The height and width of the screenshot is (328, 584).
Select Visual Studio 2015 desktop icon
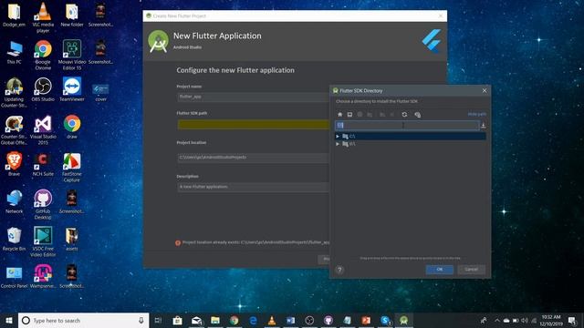pos(43,129)
